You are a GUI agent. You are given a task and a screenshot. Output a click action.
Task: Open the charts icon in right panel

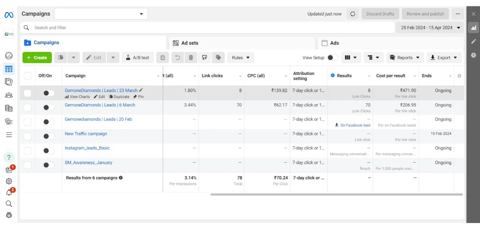click(473, 27)
